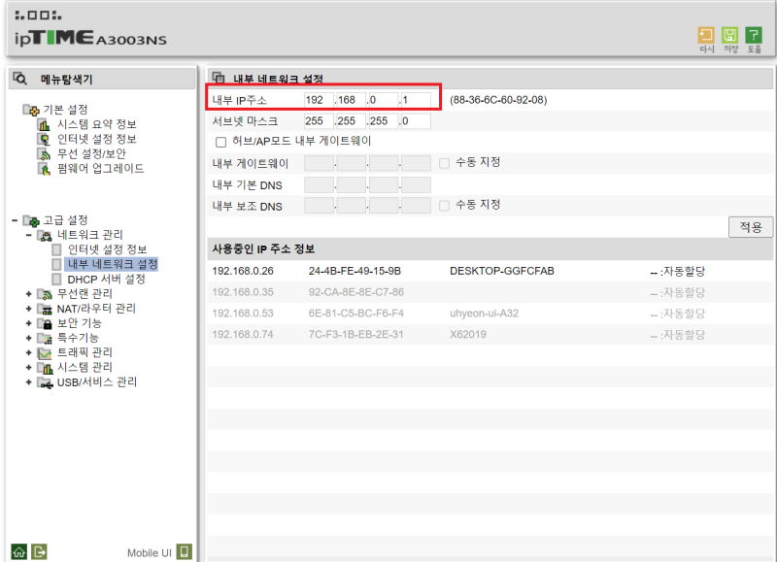Image resolution: width=777 pixels, height=562 pixels.
Task: Click the 도움 (help) question mark icon
Action: coord(755,34)
